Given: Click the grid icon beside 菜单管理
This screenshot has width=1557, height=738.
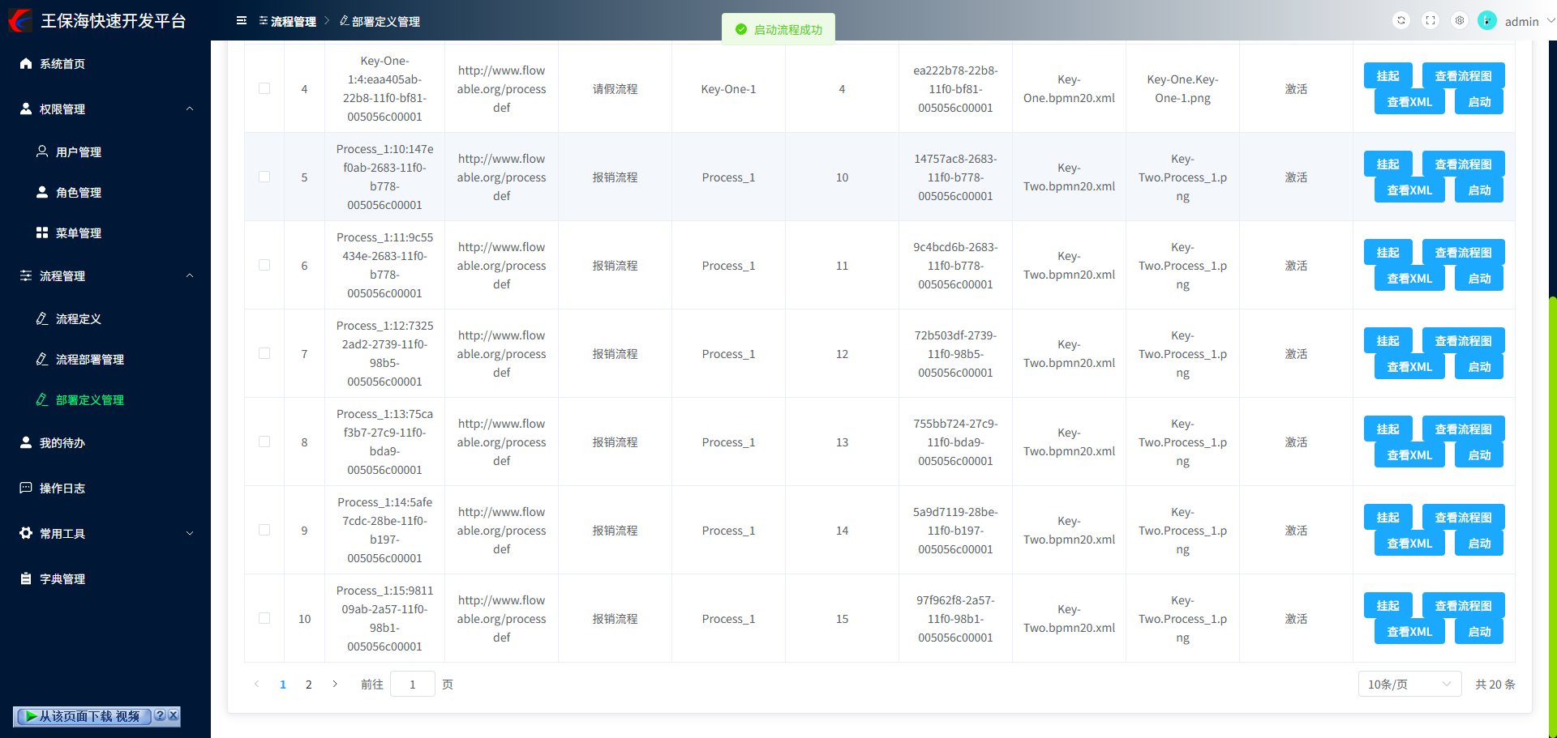Looking at the screenshot, I should click(x=42, y=232).
